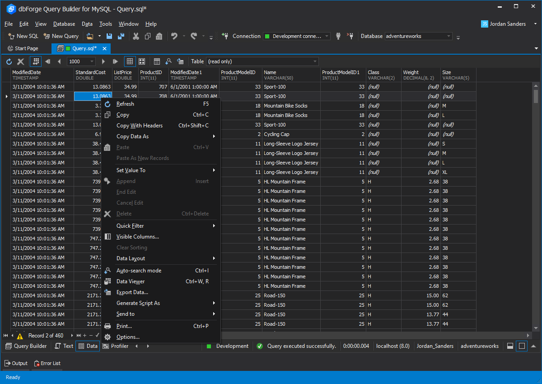Select Copy With Headers from the context menu
Viewport: 542px width, 384px height.
pos(140,126)
